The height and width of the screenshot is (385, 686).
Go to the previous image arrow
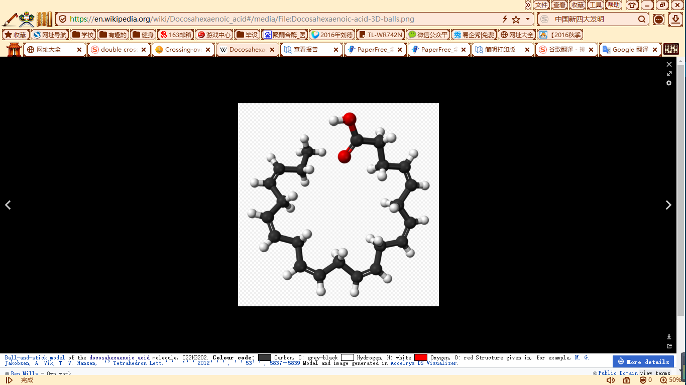point(8,205)
